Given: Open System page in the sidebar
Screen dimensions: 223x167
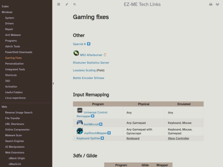Looking at the screenshot, I should tap(9, 18).
